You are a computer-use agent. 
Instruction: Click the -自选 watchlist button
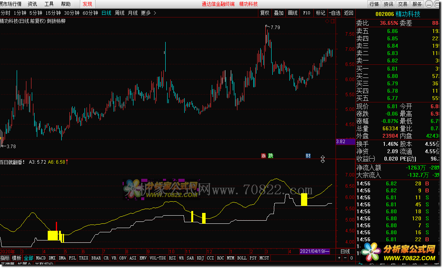pyautogui.click(x=334, y=13)
